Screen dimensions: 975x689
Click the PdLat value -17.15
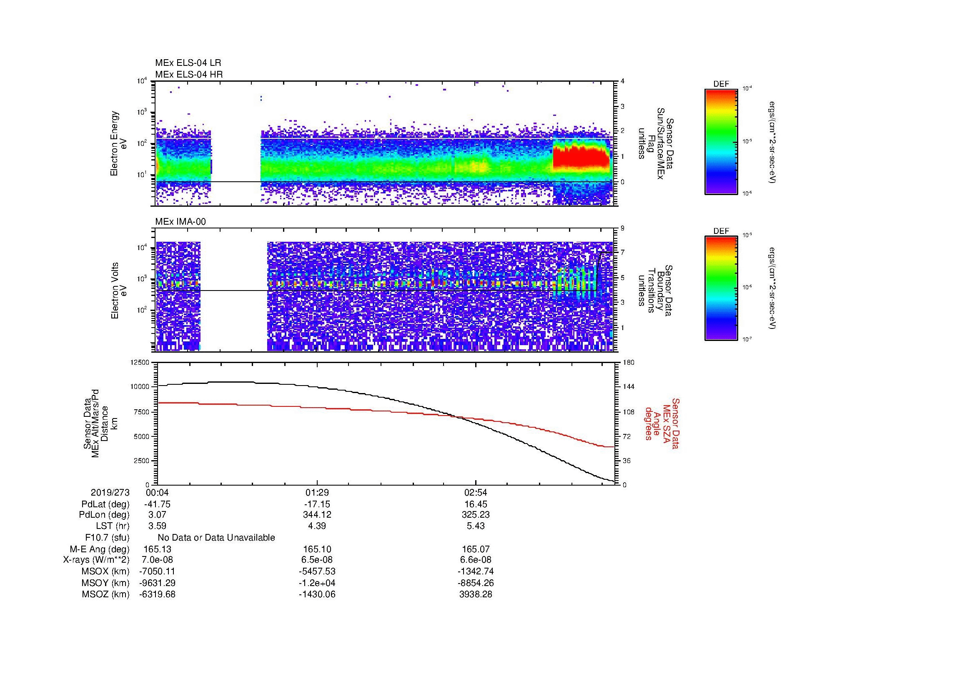tap(317, 504)
